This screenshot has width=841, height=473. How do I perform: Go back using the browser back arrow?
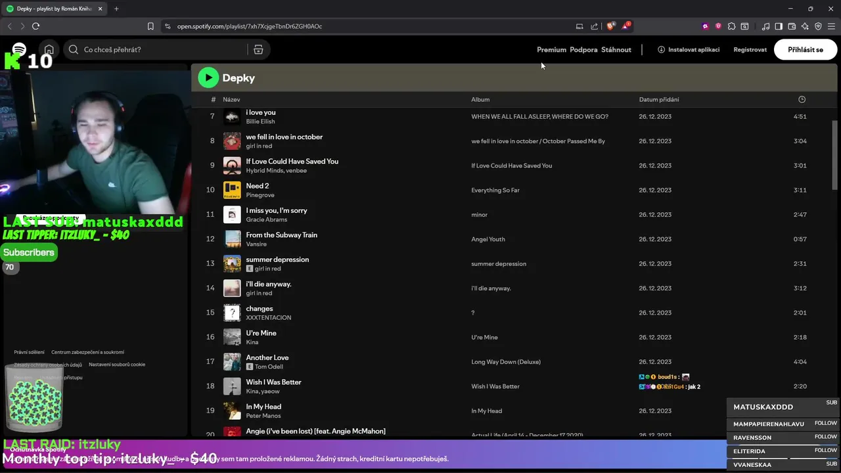click(9, 26)
